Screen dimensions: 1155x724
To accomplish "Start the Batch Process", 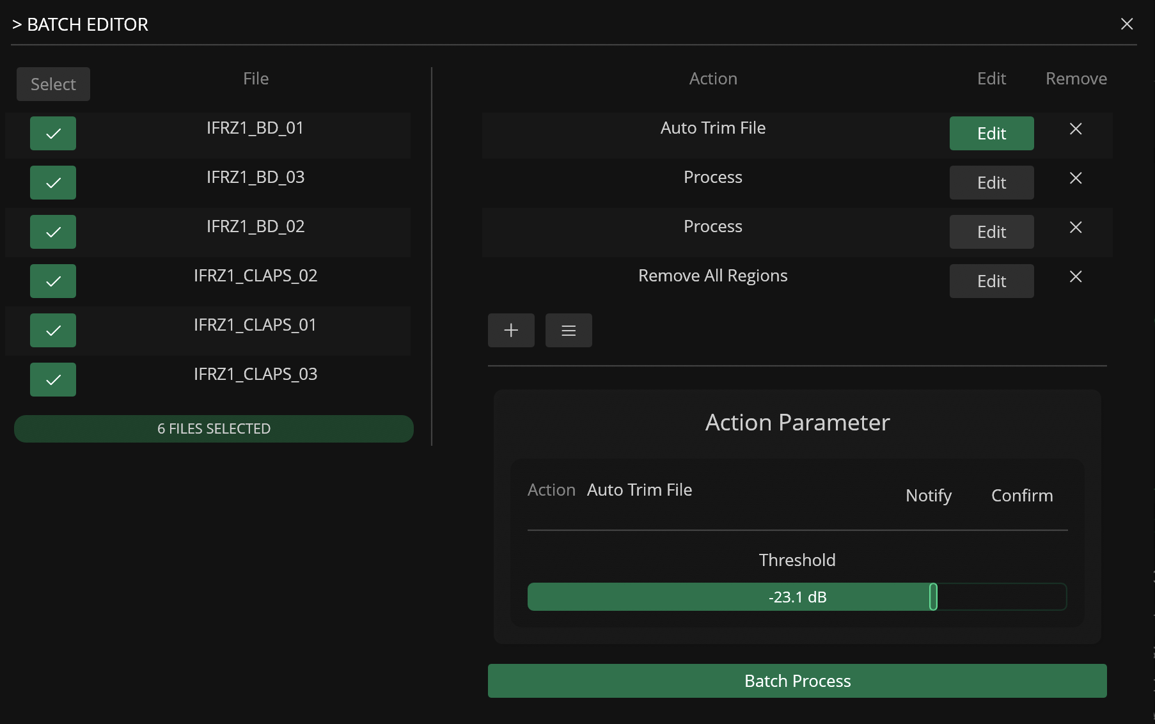I will [x=797, y=681].
